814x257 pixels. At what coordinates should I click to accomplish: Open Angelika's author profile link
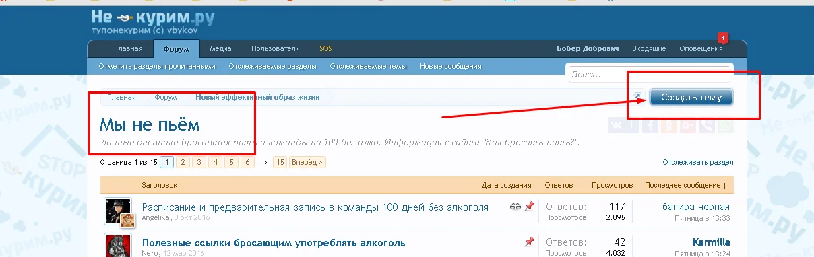click(156, 218)
